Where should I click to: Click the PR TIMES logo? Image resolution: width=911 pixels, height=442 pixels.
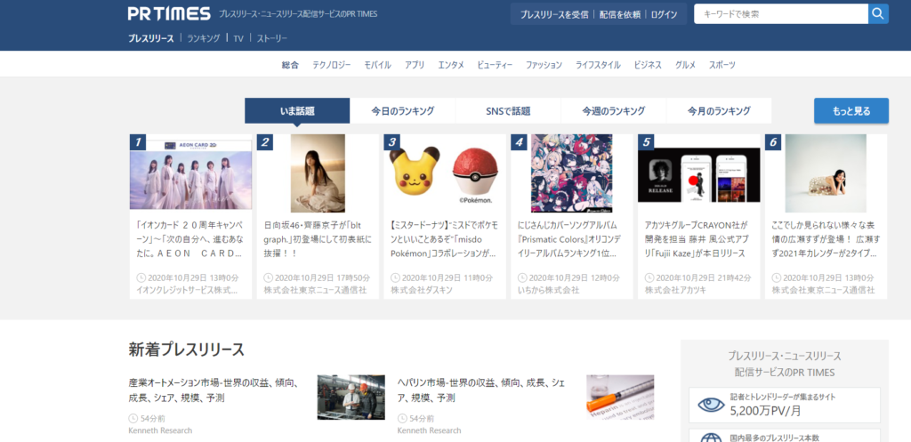pyautogui.click(x=169, y=13)
